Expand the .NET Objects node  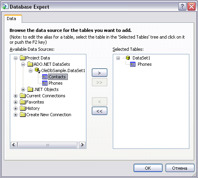click(23, 89)
